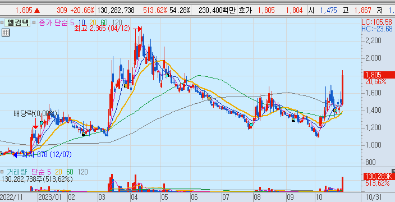Viewport: 395px width, 202px height.
Task: Click the +20.66% change in top bar
Action: pyautogui.click(x=82, y=10)
